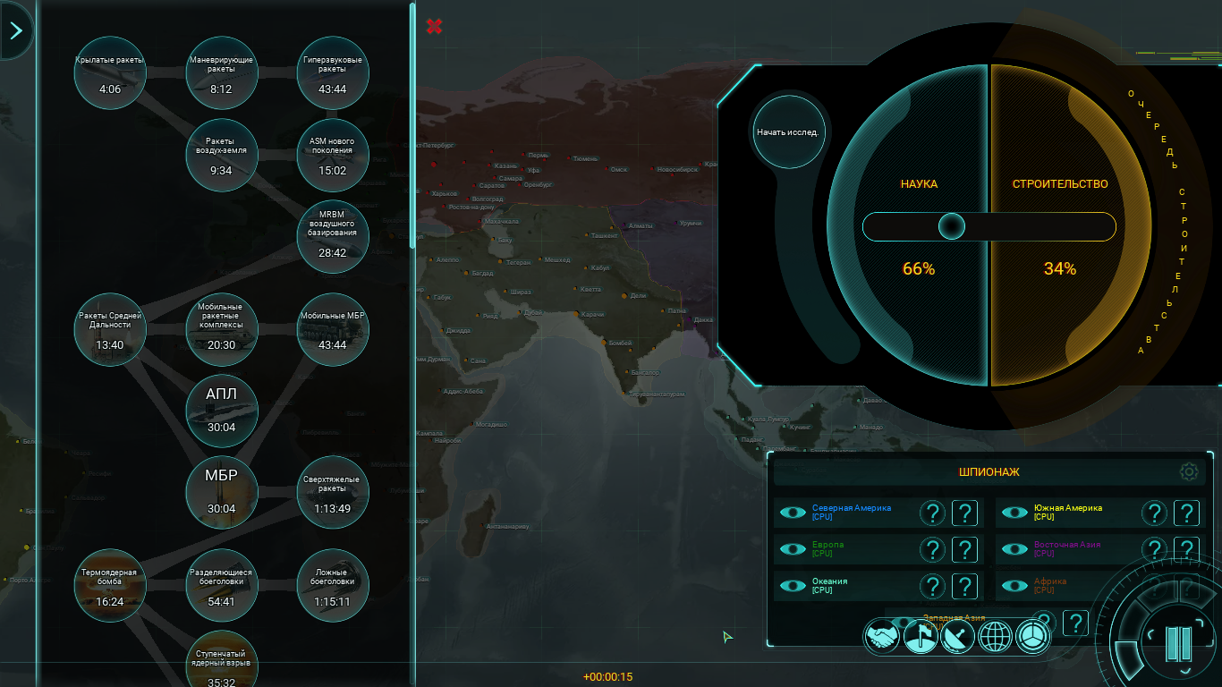The height and width of the screenshot is (687, 1222).
Task: Select the АПЛ submarine research node
Action: (222, 411)
